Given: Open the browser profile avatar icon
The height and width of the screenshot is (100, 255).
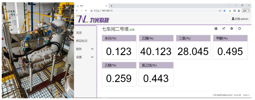Looking at the screenshot, I should point(239,11).
